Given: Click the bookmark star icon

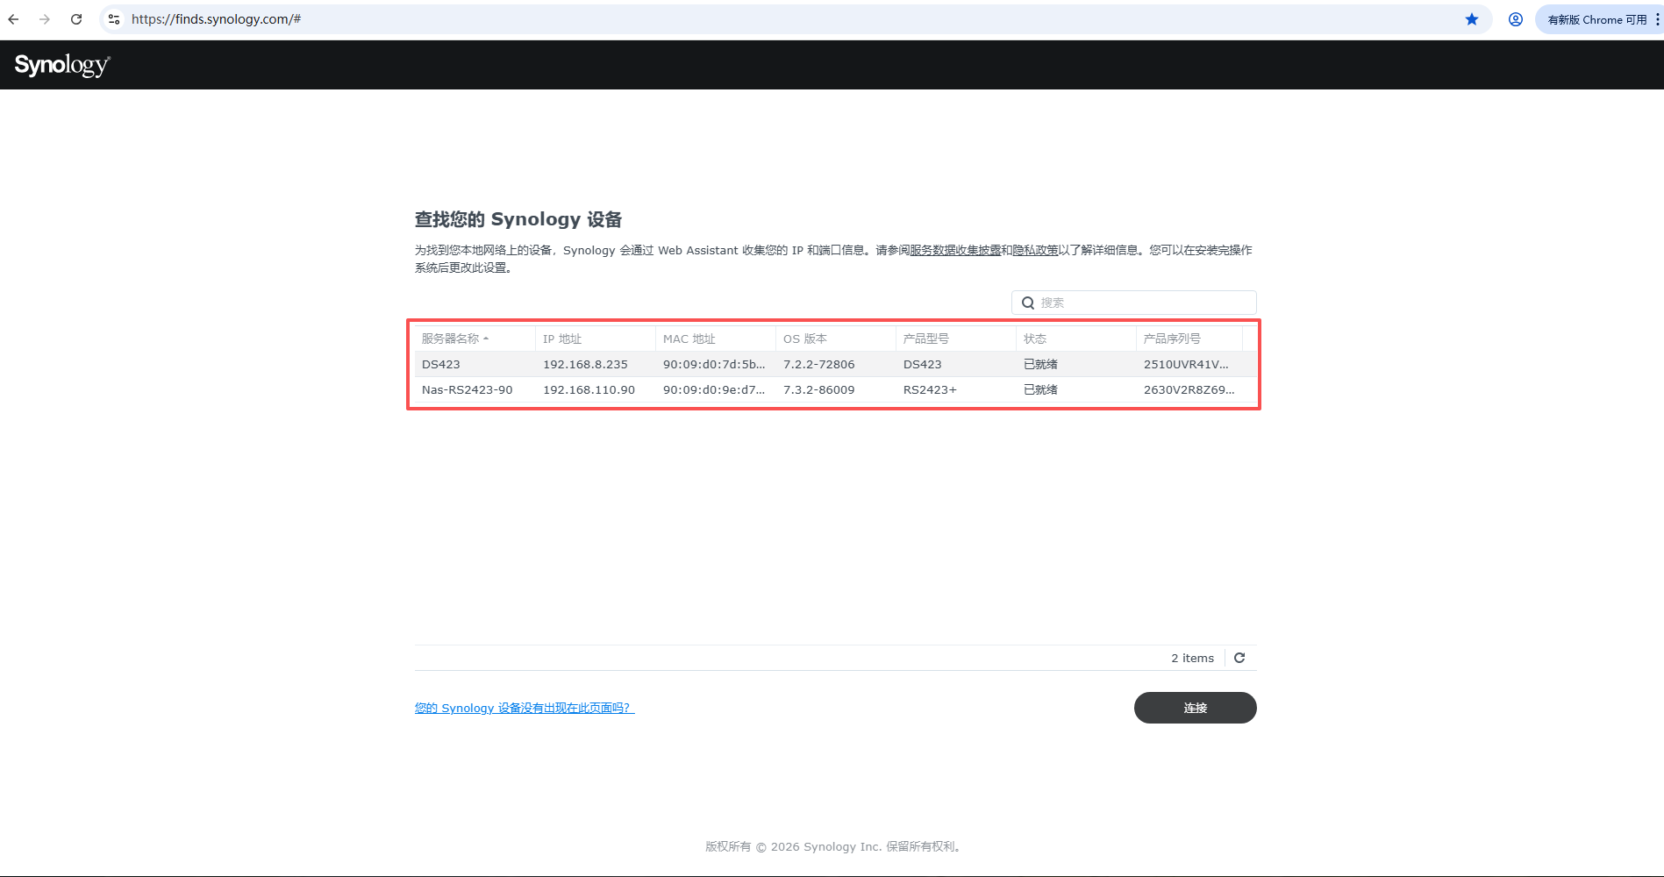Looking at the screenshot, I should point(1472,19).
